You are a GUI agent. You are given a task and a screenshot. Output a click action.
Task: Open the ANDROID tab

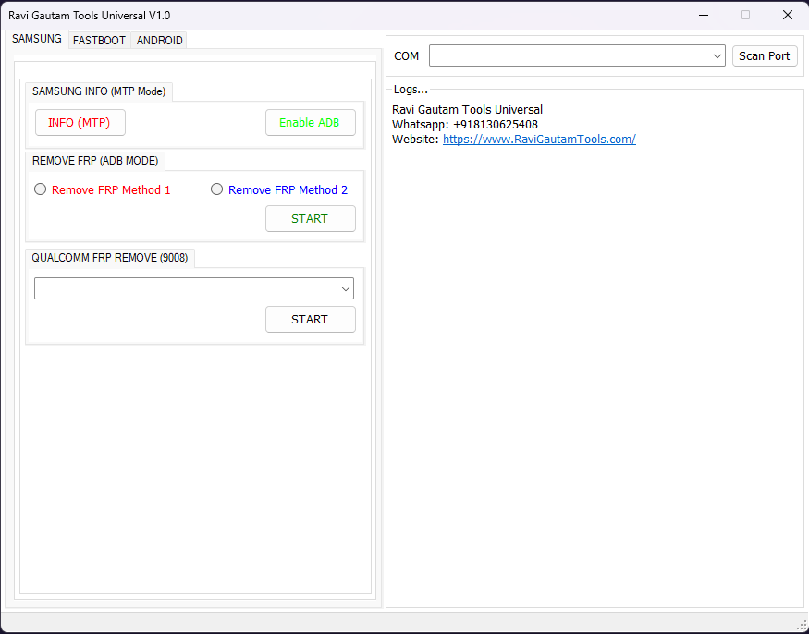click(x=159, y=41)
